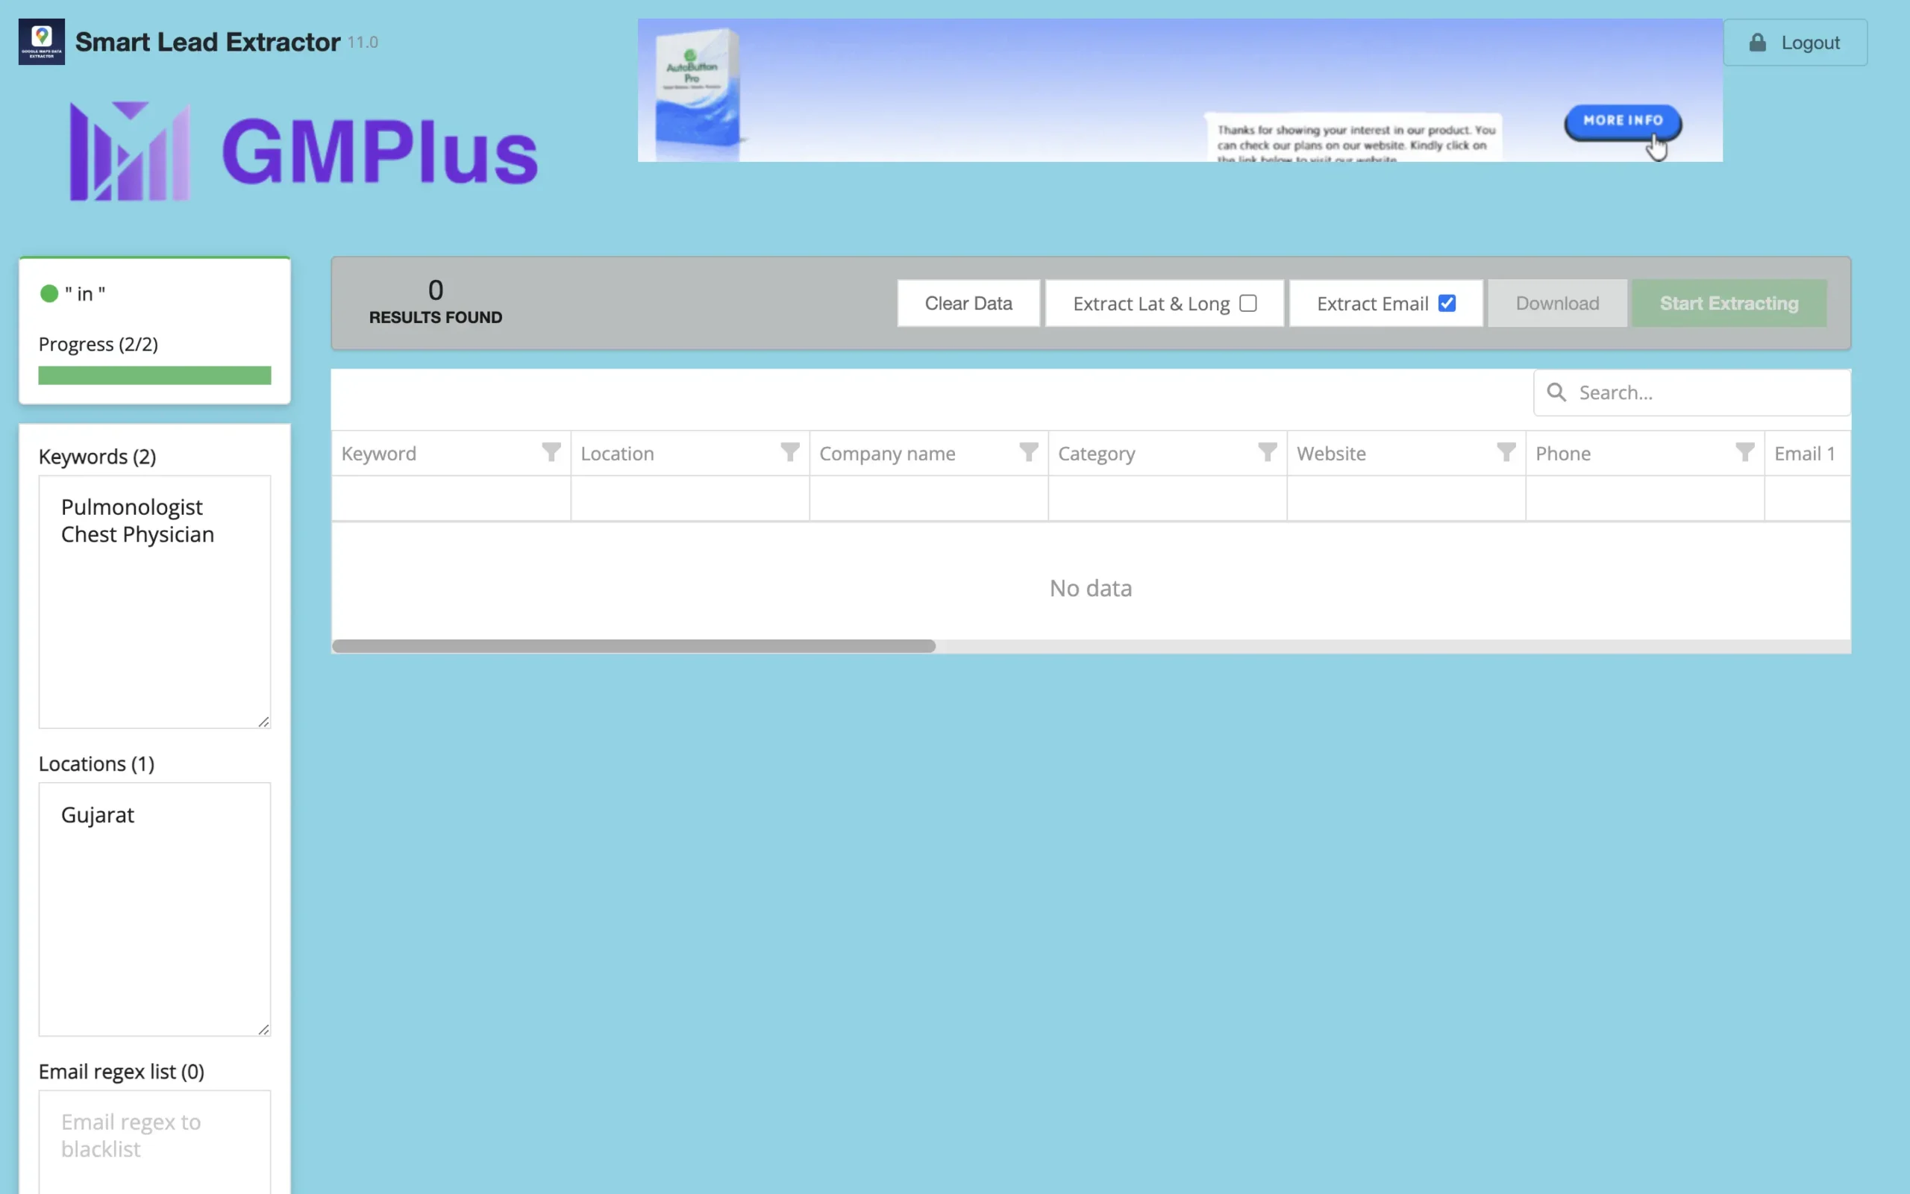1910x1194 pixels.
Task: Toggle the green status indicator dot
Action: pyautogui.click(x=49, y=293)
